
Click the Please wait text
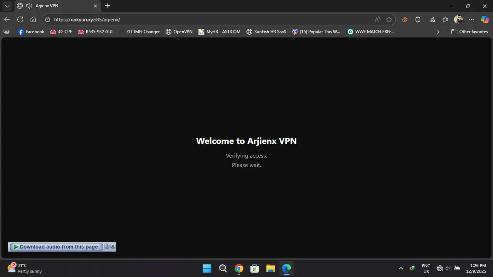click(x=246, y=165)
